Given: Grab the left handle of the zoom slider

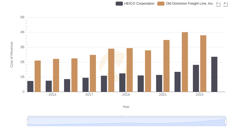Looking at the screenshot, I should click(x=28, y=122).
